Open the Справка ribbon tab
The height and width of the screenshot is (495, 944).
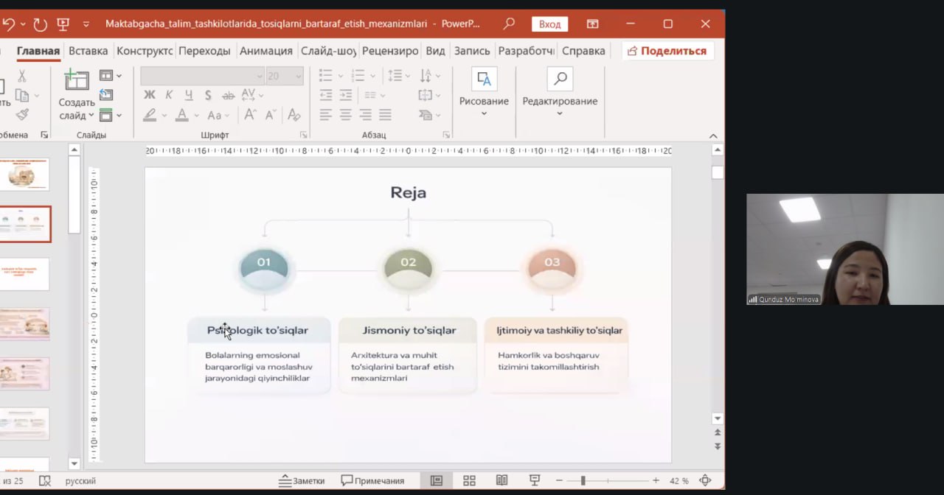pos(583,51)
